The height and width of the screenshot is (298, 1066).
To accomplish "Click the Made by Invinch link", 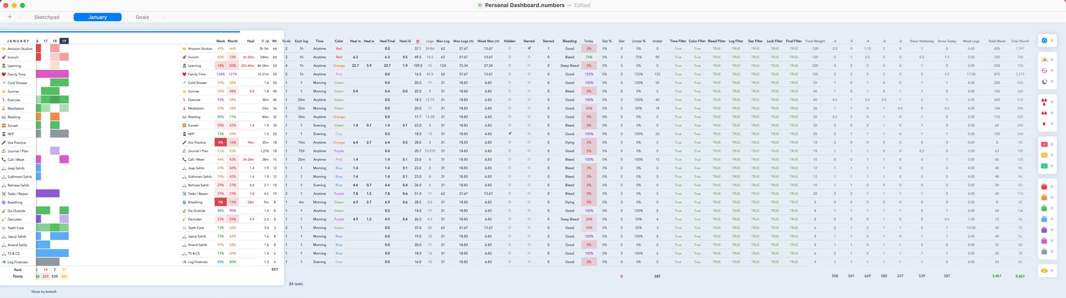I will (44, 291).
